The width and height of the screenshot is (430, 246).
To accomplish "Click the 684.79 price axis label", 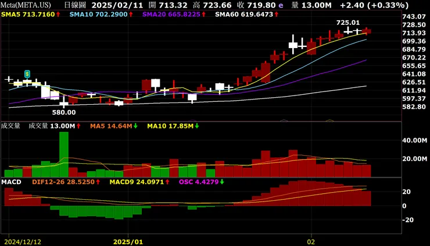I will tap(414, 49).
